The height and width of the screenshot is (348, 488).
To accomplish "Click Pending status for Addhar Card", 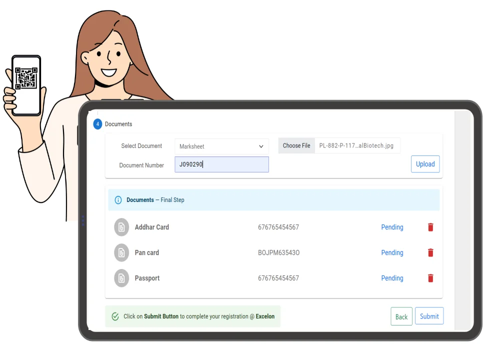I will point(392,227).
